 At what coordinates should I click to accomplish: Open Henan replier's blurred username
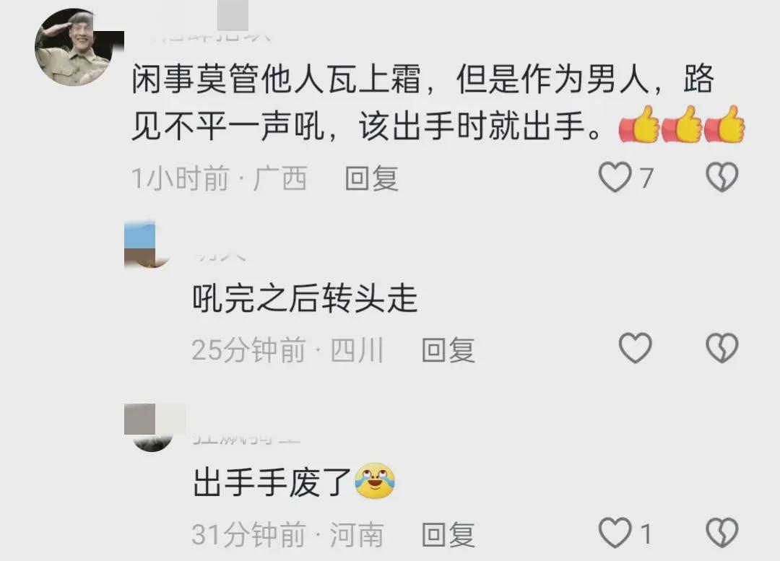[x=246, y=439]
